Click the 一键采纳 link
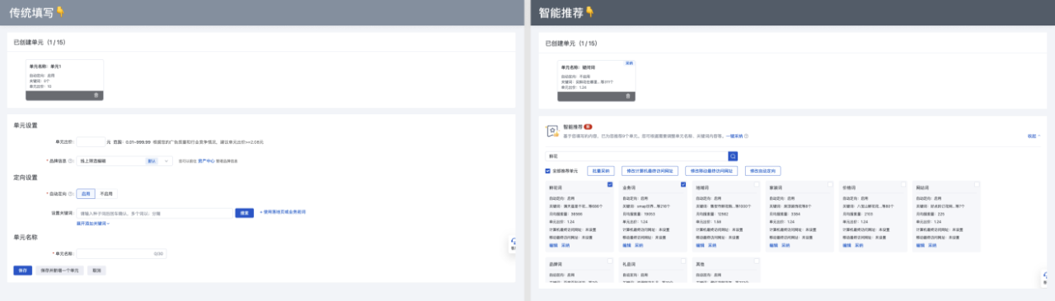This screenshot has height=301, width=1055. (734, 136)
